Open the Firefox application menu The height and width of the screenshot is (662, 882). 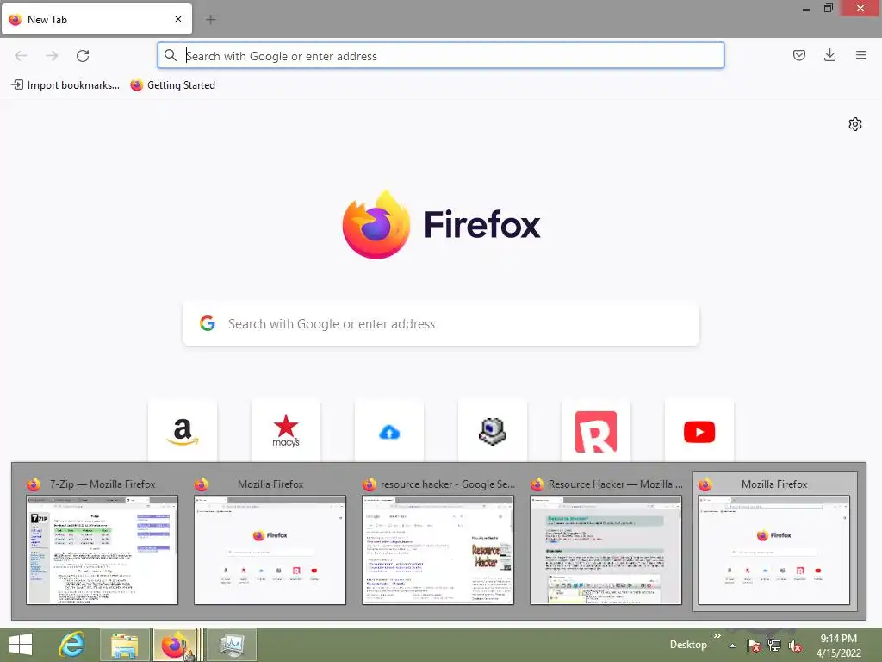point(860,55)
